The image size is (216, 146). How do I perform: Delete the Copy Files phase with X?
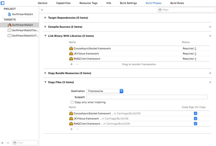tap(210, 82)
